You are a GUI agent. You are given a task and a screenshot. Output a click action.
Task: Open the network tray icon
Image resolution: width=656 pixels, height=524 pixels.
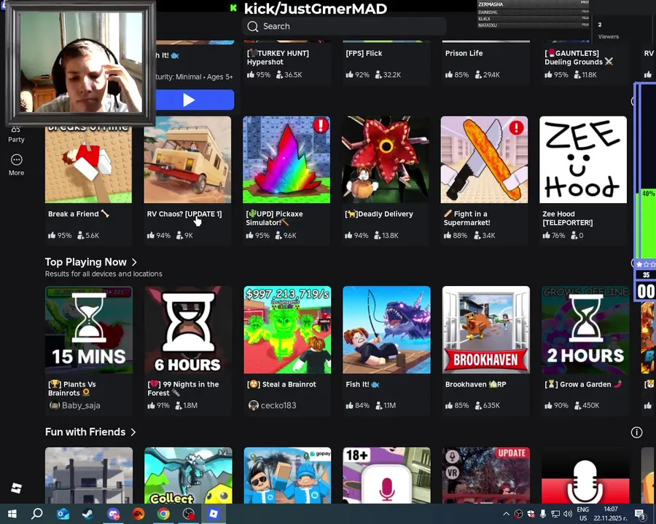click(555, 514)
